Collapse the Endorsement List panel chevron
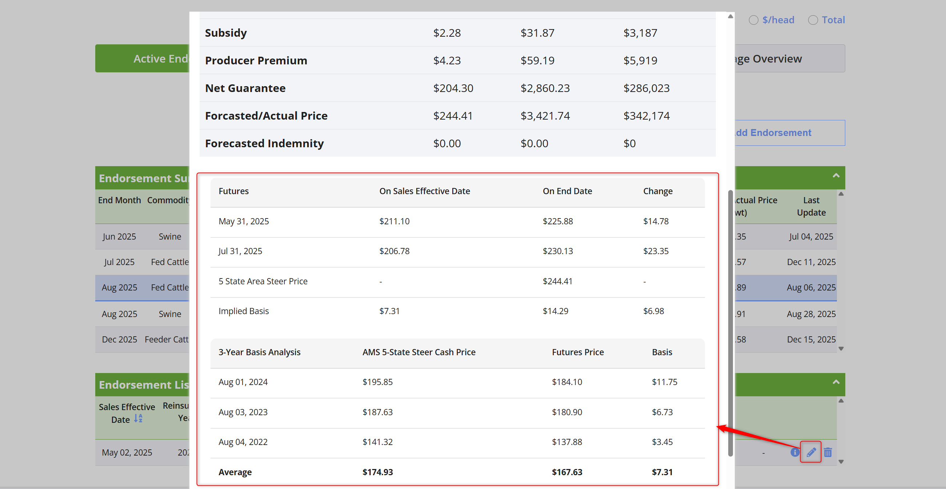 836,382
